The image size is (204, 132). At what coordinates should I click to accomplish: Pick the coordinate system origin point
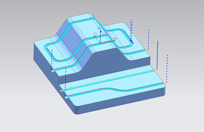[x=100, y=43]
